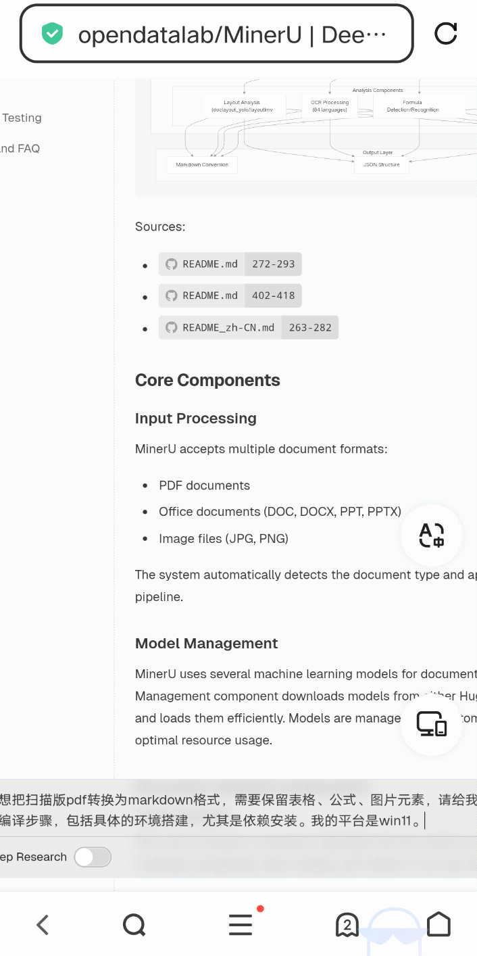The width and height of the screenshot is (477, 956).
Task: Click the Markdown Conversion diagram node
Action: [x=202, y=164]
